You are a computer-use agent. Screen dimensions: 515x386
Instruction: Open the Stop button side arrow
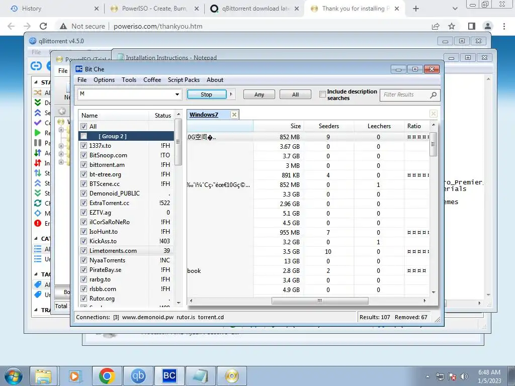(231, 94)
